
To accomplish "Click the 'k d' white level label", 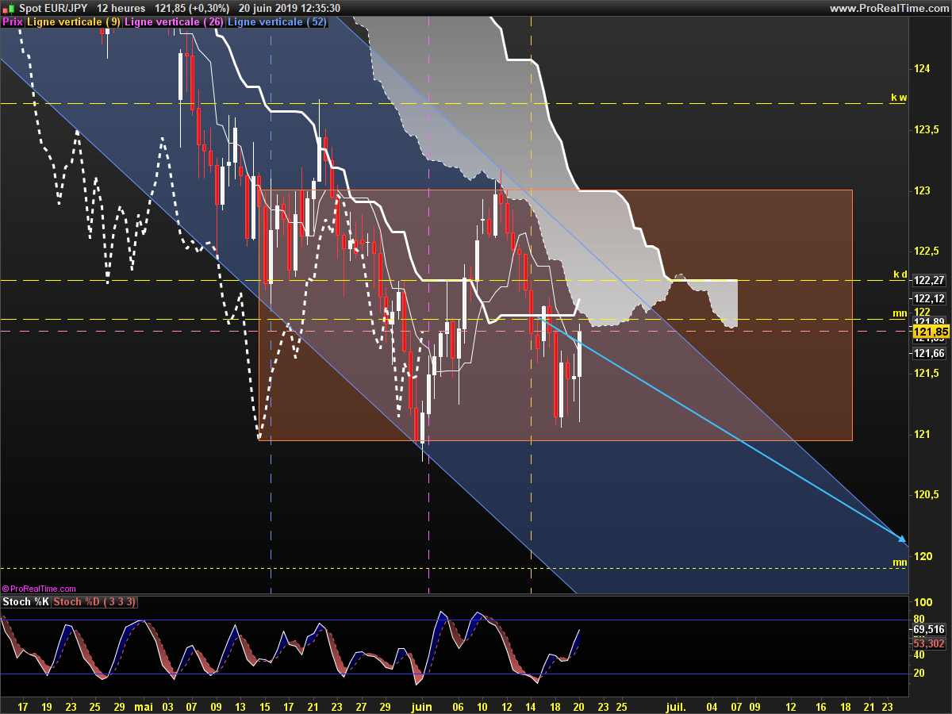I will tap(900, 274).
